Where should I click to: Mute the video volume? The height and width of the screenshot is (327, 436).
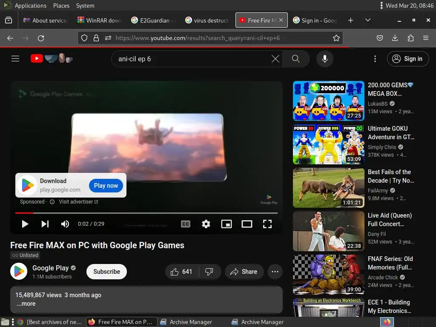click(65, 224)
